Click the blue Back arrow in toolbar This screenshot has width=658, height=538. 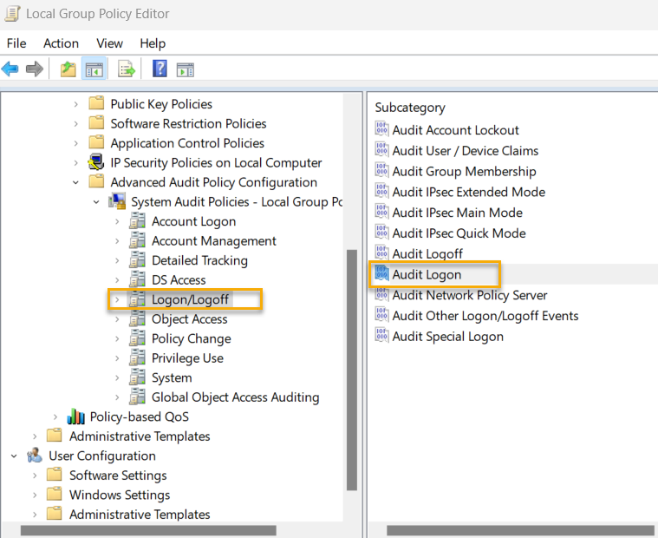(x=10, y=69)
